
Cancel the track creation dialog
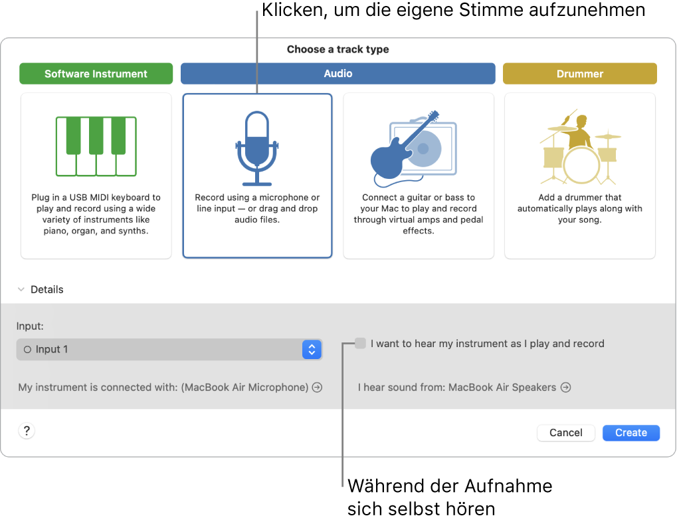tap(565, 432)
